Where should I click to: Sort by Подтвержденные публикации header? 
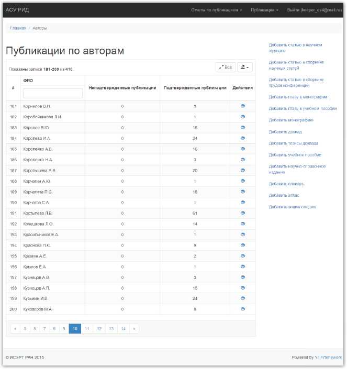[x=195, y=88]
